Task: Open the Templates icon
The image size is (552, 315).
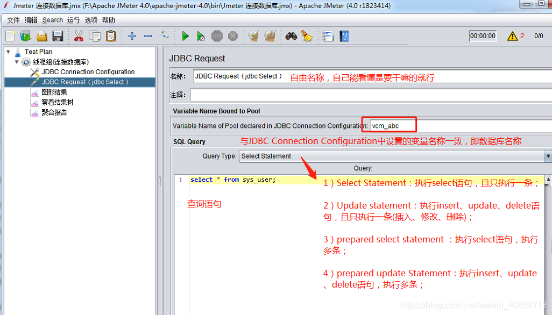Action: point(25,36)
